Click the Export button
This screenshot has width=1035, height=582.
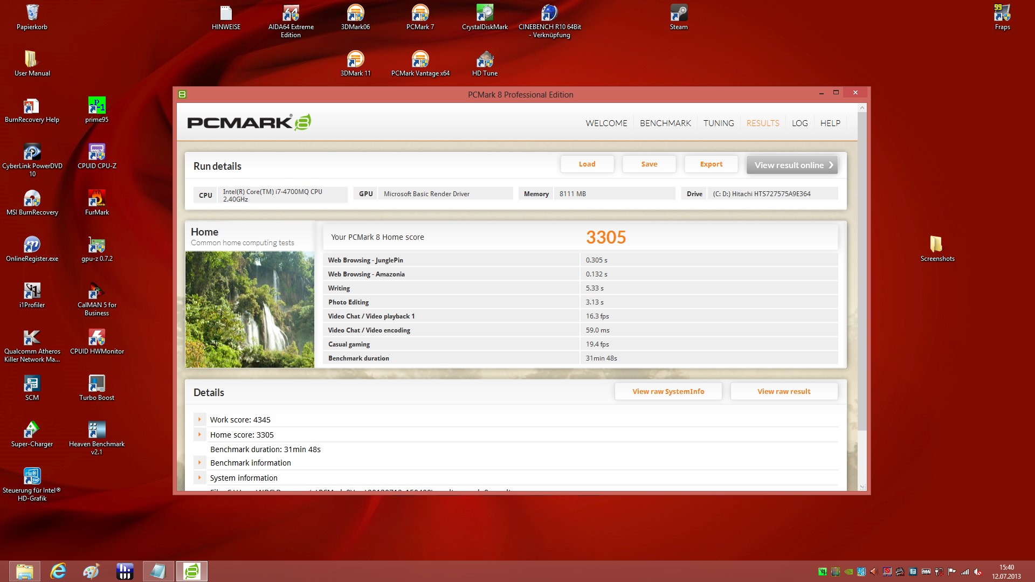(x=711, y=164)
